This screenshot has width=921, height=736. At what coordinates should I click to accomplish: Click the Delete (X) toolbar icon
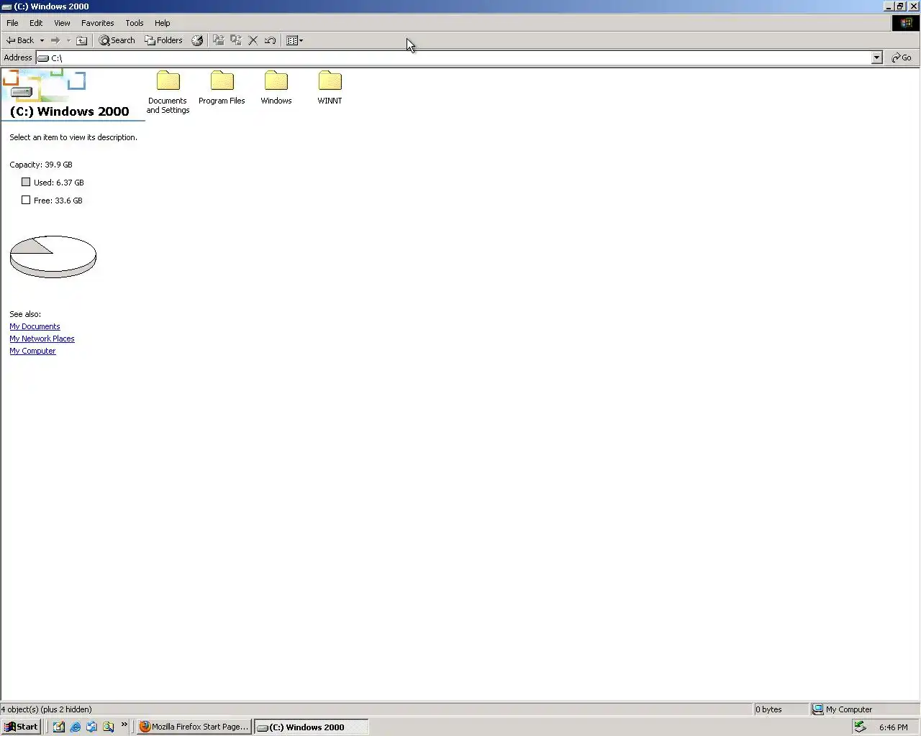[x=253, y=40]
